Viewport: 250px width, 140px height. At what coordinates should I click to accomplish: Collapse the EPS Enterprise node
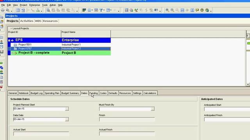(9, 40)
